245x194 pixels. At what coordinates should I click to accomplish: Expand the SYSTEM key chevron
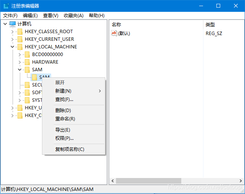[20, 100]
